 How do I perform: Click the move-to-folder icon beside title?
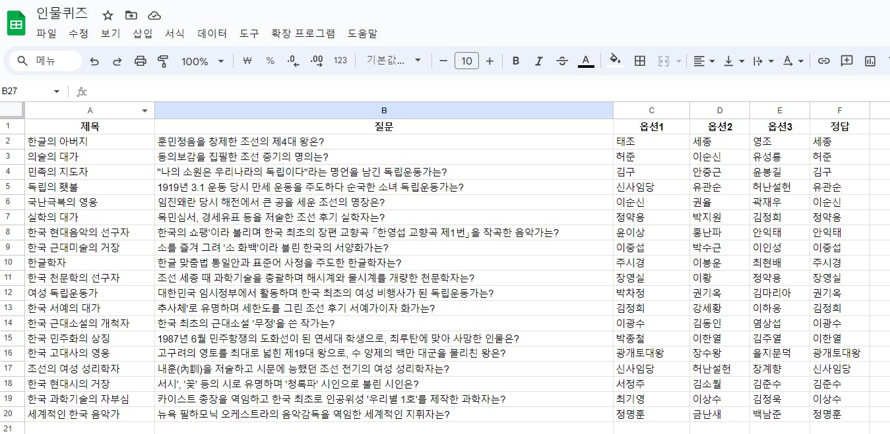click(131, 15)
